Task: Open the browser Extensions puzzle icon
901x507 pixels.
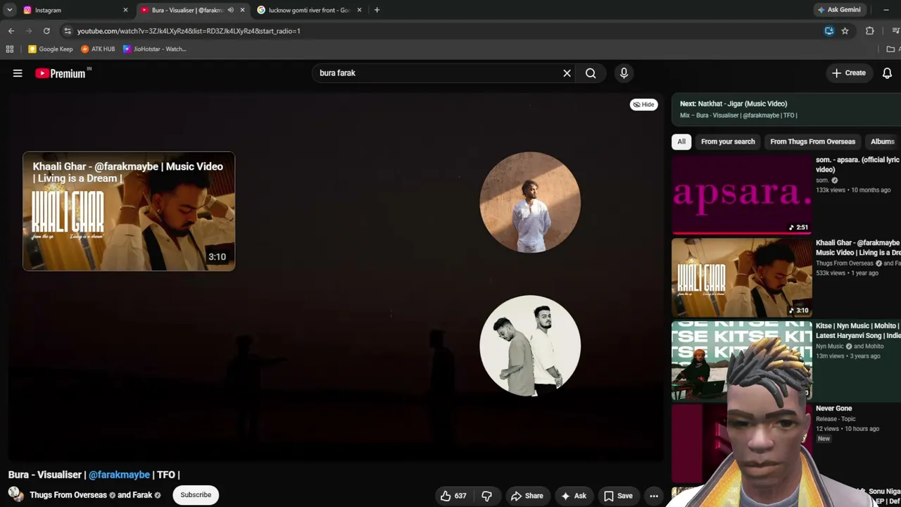Action: coord(870,31)
